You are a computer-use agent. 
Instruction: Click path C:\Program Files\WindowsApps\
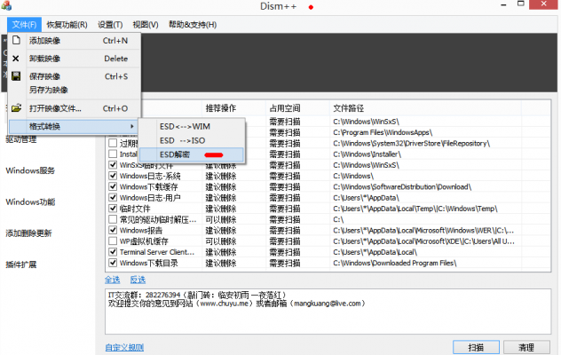click(383, 132)
